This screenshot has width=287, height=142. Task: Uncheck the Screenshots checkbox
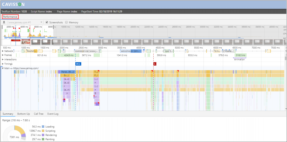click(47, 22)
